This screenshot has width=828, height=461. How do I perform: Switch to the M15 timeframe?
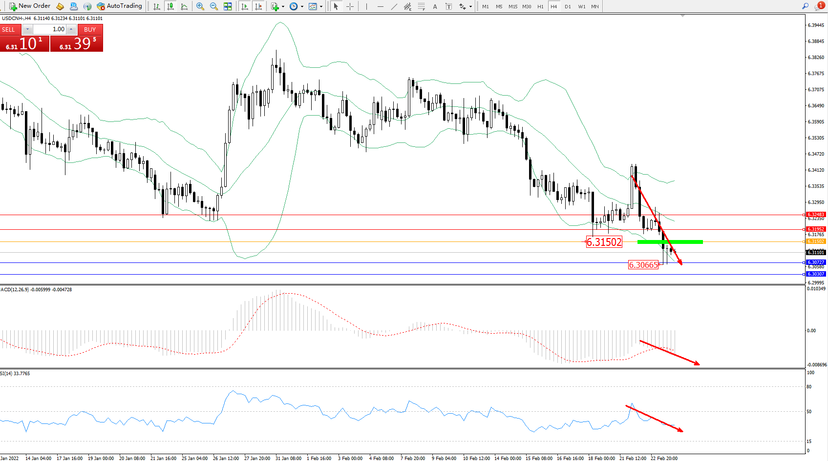click(x=512, y=6)
